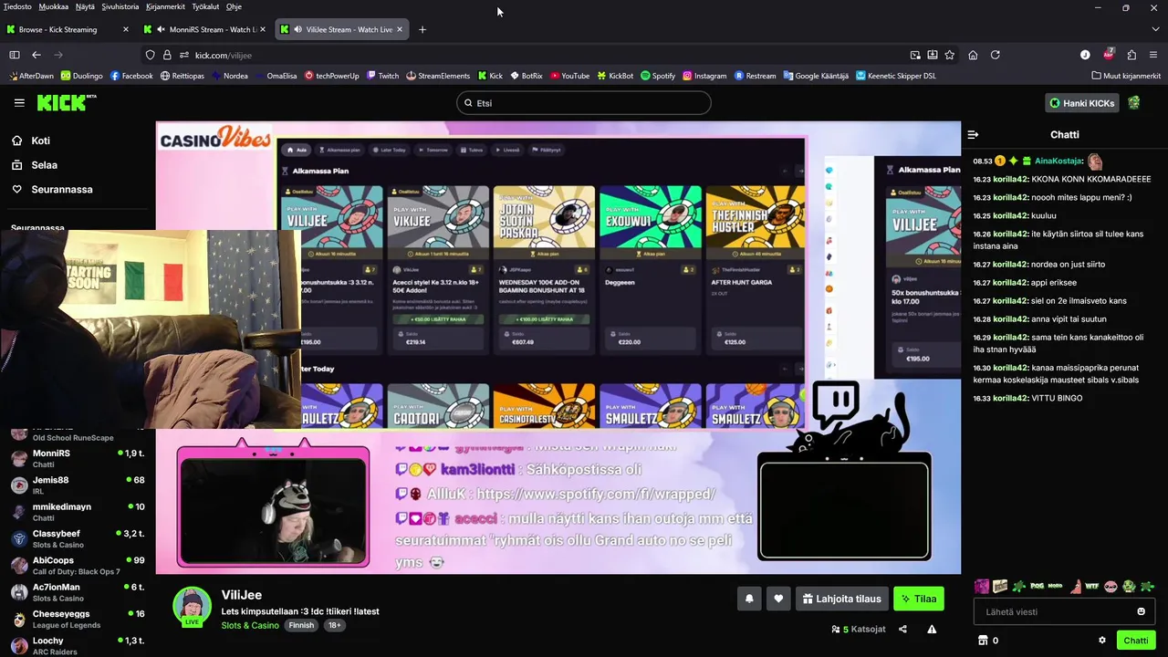Enable notifications with the bell icon
The height and width of the screenshot is (657, 1168).
point(749,599)
